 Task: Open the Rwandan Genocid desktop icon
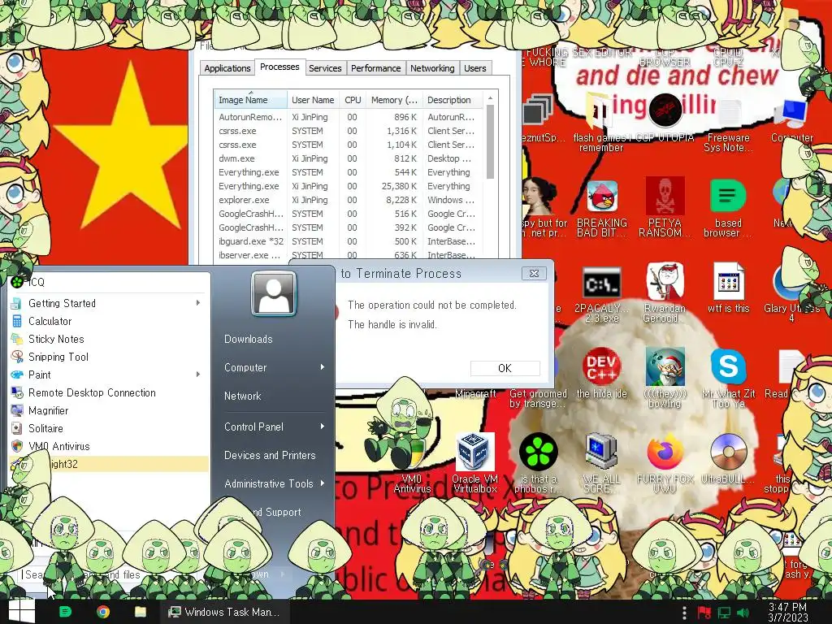coord(665,282)
